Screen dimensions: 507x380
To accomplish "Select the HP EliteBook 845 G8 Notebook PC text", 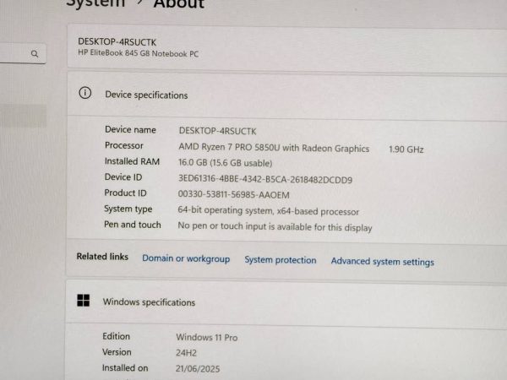I will [x=138, y=53].
